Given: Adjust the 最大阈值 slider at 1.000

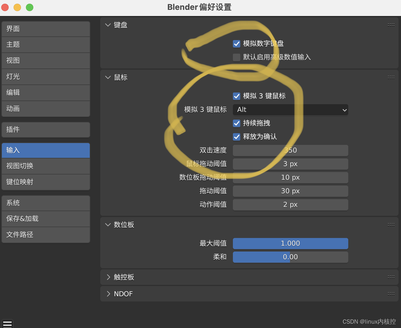Looking at the screenshot, I should click(291, 244).
